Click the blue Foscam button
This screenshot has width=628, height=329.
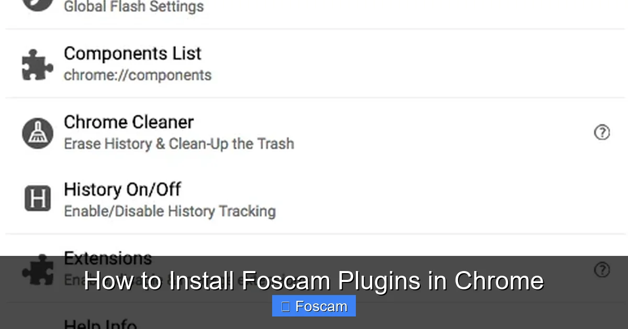313,306
